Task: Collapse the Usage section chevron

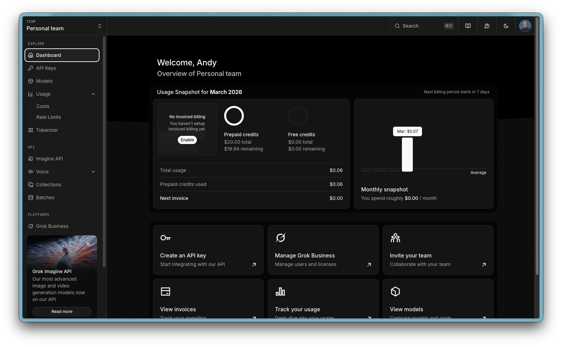Action: [93, 94]
